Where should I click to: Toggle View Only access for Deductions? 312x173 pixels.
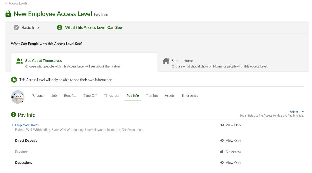(231, 162)
